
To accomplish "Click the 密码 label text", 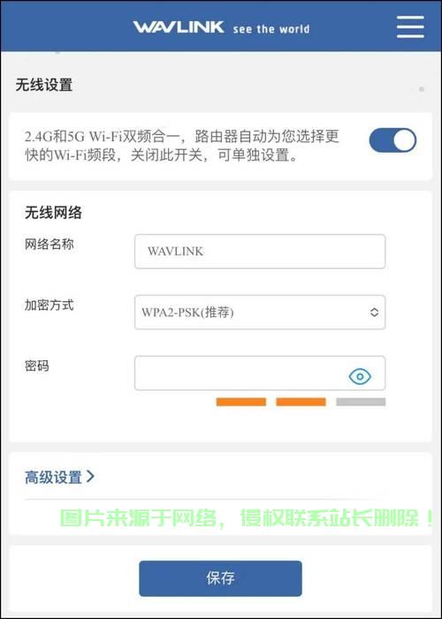I will [x=37, y=366].
